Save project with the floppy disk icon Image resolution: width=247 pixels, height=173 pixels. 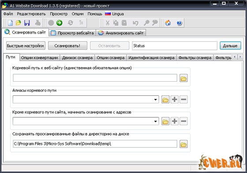pyautogui.click(x=27, y=23)
